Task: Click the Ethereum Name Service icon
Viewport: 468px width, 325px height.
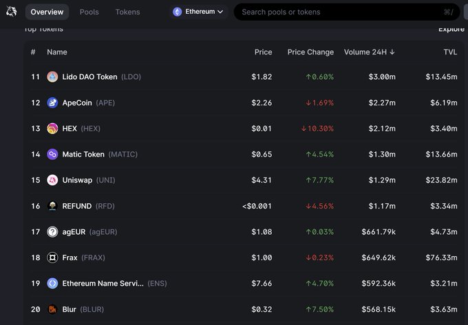Action: point(52,284)
